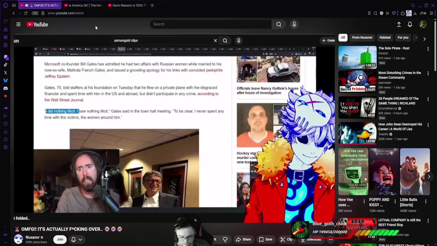437x246 pixels.
Task: Open options for LETHAL COMPANY video
Action: click(x=428, y=221)
